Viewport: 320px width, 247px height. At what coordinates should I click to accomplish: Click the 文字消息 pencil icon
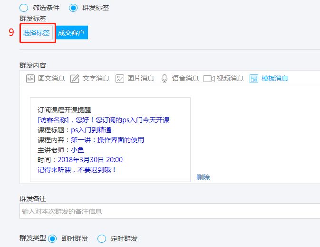coord(75,79)
